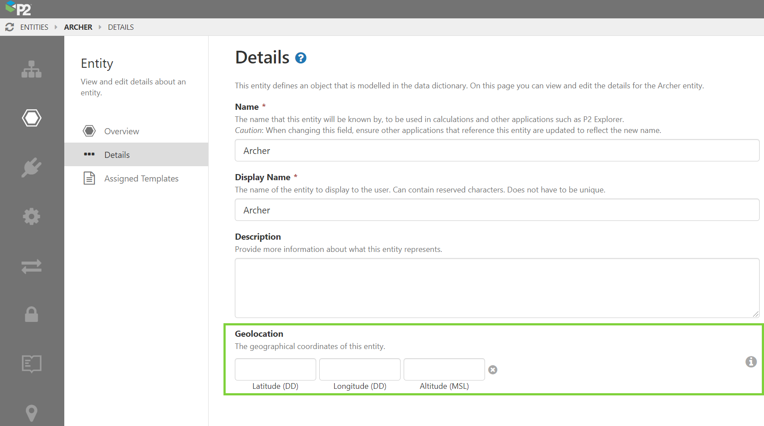Clear geolocation using the X button

pyautogui.click(x=493, y=370)
